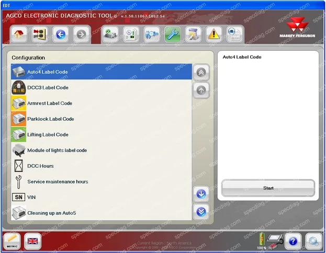Open the connection plug toolbar icon
The width and height of the screenshot is (326, 253).
tap(152, 34)
